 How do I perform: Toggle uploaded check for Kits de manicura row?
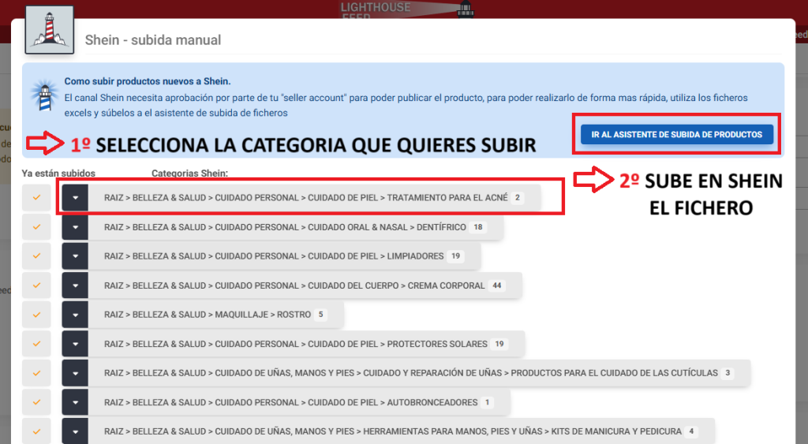36,431
